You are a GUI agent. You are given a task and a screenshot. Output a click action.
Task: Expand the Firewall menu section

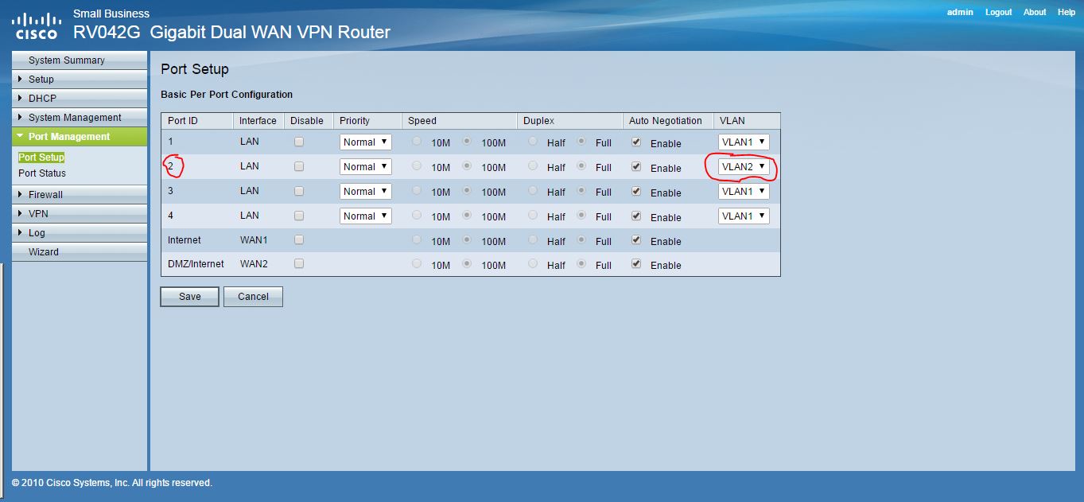(80, 194)
